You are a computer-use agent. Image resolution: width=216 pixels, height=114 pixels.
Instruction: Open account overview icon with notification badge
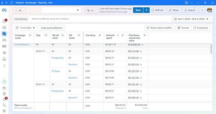pyautogui.click(x=4, y=21)
